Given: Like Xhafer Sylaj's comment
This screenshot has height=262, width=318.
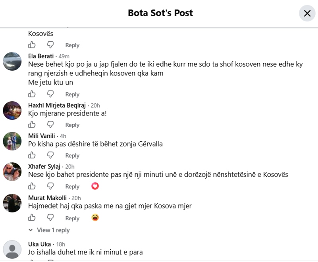Looking at the screenshot, I should click(32, 186).
